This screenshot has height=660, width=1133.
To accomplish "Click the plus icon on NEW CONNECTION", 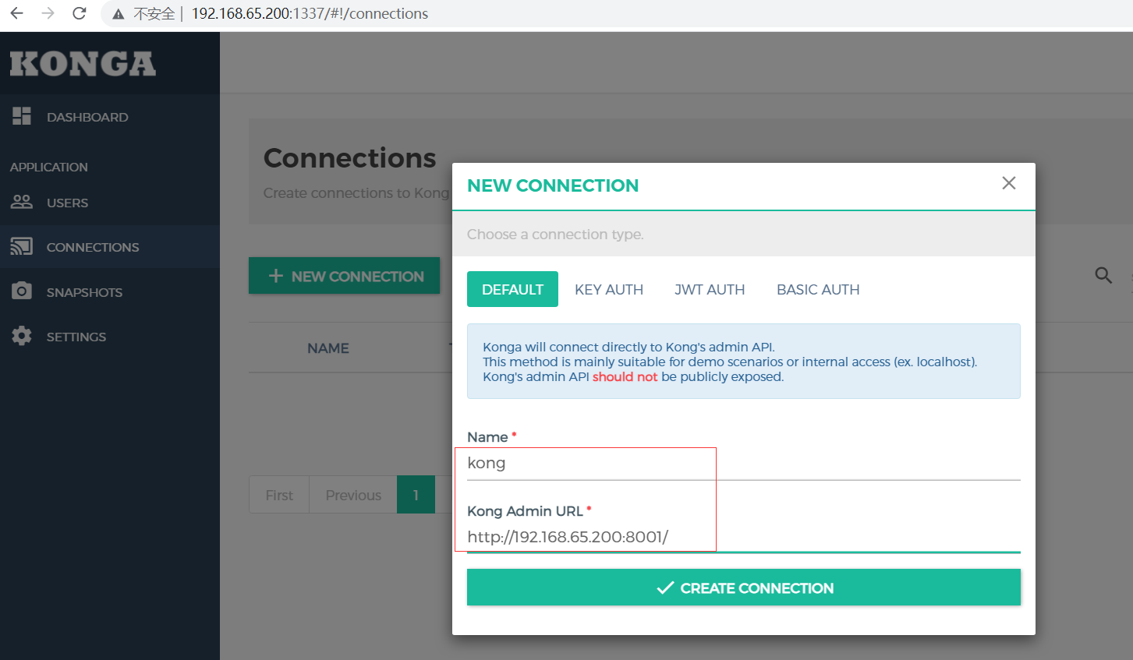I will click(x=275, y=276).
